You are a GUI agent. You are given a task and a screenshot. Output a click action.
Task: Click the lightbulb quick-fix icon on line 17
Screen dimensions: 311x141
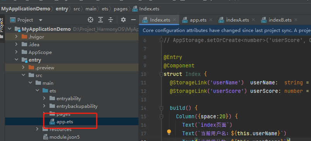coord(169,132)
